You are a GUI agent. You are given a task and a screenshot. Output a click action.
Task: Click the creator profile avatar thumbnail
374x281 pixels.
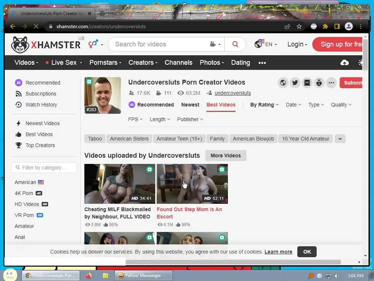click(103, 95)
